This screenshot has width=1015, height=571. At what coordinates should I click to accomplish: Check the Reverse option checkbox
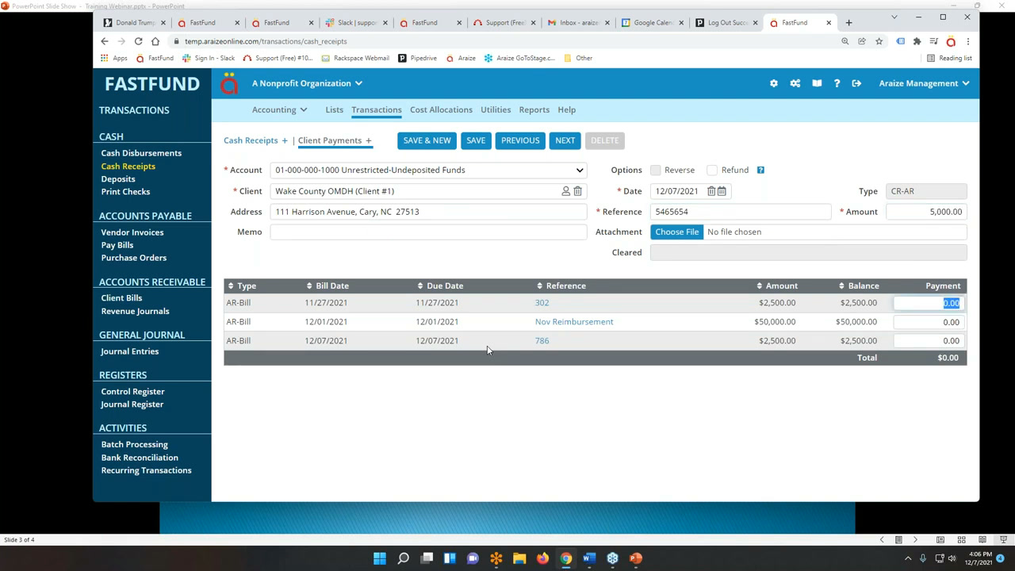pyautogui.click(x=656, y=170)
